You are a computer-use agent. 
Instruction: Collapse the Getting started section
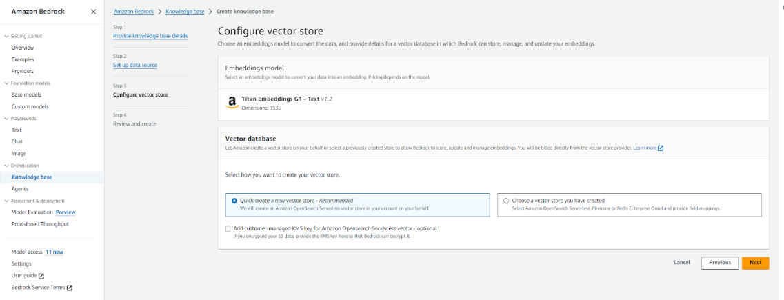click(x=6, y=36)
